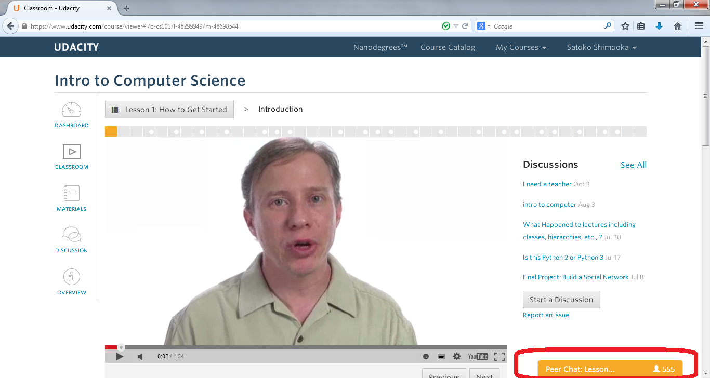The width and height of the screenshot is (710, 378).
Task: Click the padlock security icon
Action: (24, 26)
